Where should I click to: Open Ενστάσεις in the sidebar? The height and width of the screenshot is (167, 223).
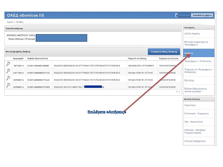[x=198, y=81]
